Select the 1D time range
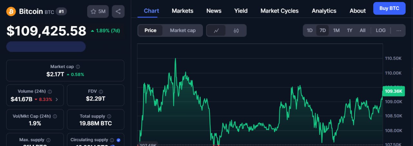The image size is (413, 146). [x=310, y=31]
